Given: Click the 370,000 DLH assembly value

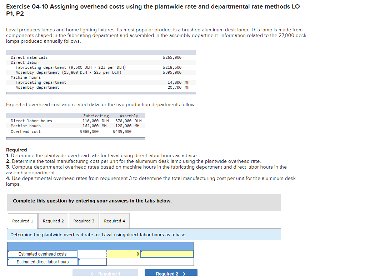Looking at the screenshot, I should tap(129, 121).
